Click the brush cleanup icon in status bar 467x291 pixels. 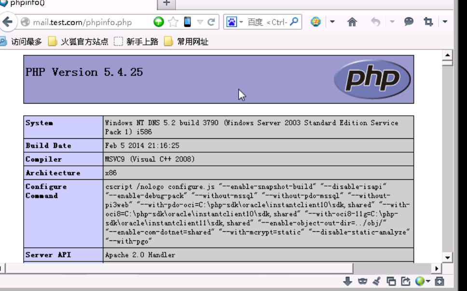[x=377, y=281]
